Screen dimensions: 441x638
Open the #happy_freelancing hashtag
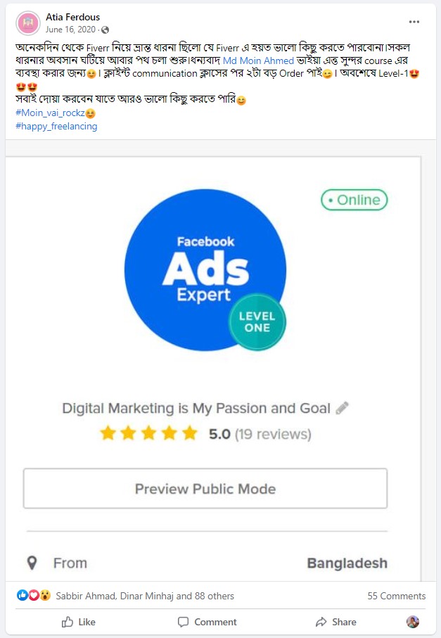click(56, 126)
